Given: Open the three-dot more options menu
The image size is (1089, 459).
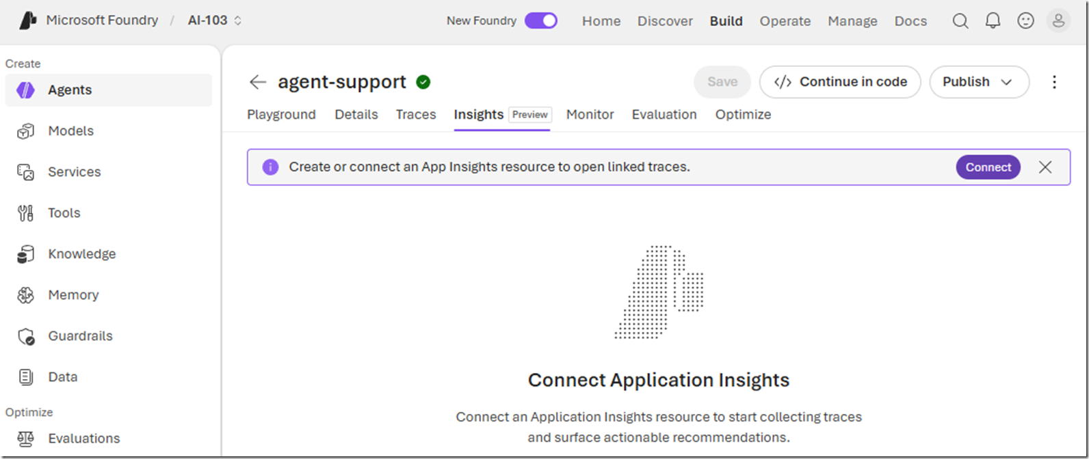Looking at the screenshot, I should point(1054,82).
